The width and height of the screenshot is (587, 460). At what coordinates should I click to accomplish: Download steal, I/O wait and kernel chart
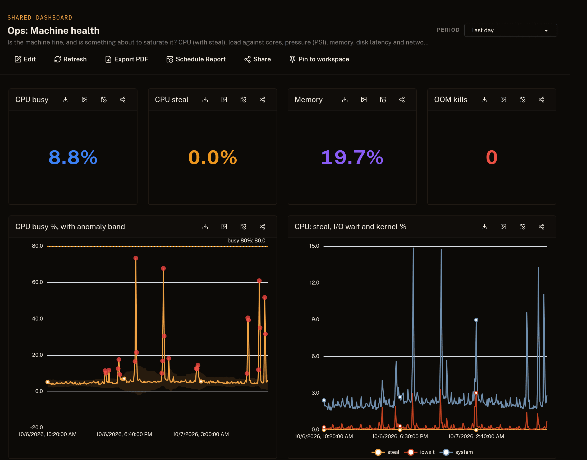484,227
